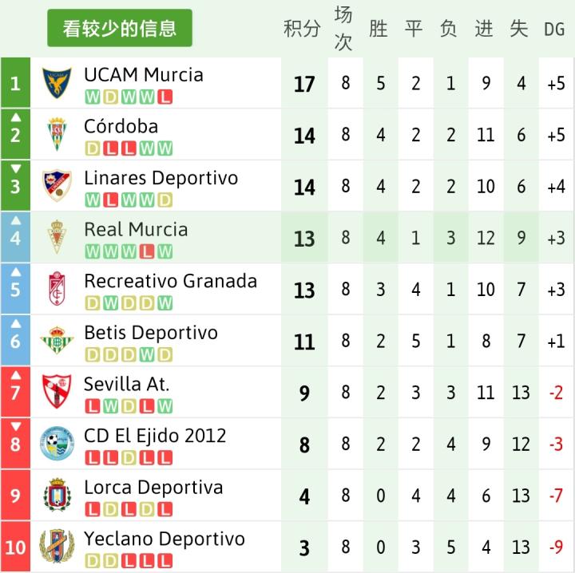Click the rank 4 position badge
This screenshot has width=575, height=573.
point(15,237)
